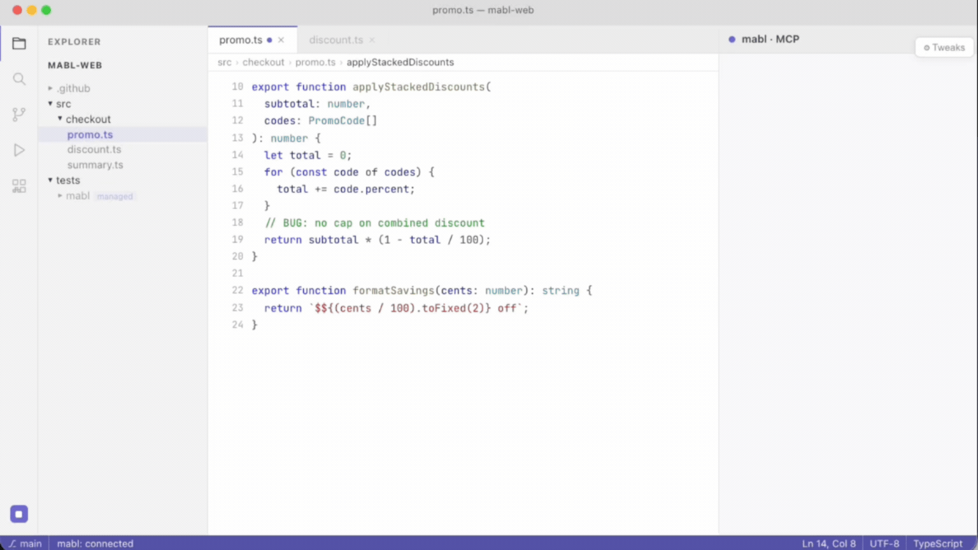The image size is (978, 550).
Task: Open the TypeScript language mode selector
Action: (x=938, y=544)
